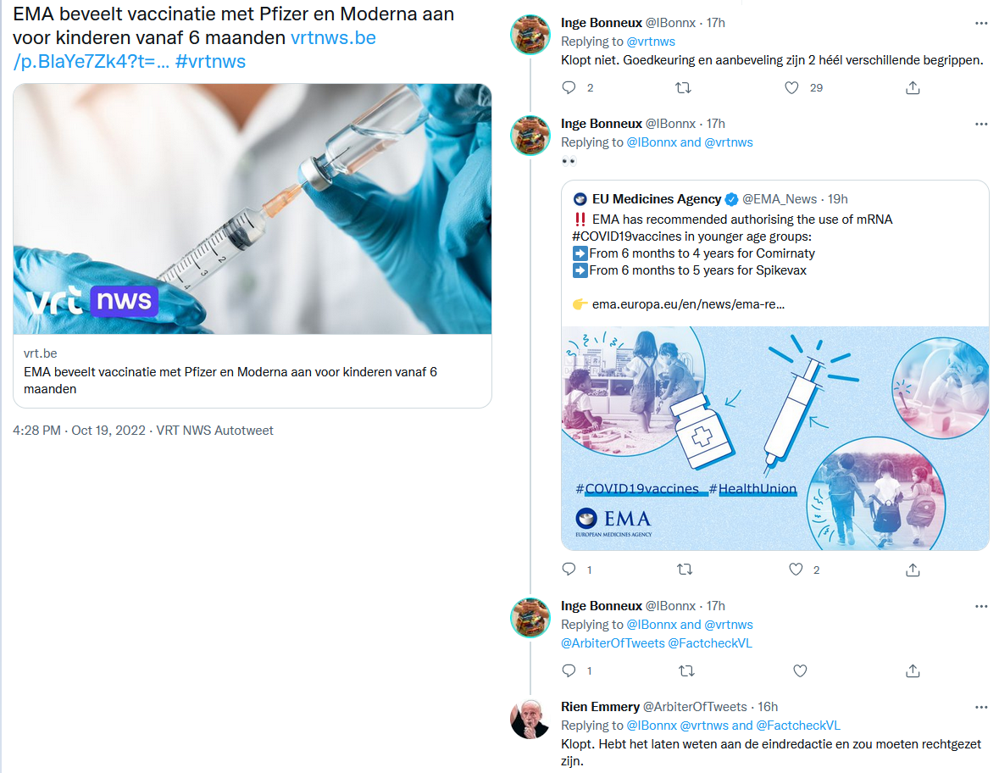Open more options on the eyes emoji tweet
Viewport: 999px width, 773px height.
tap(981, 124)
